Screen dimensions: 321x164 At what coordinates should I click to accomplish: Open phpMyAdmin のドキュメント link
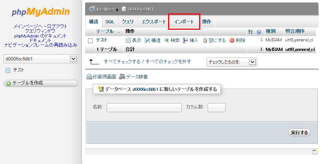40,36
